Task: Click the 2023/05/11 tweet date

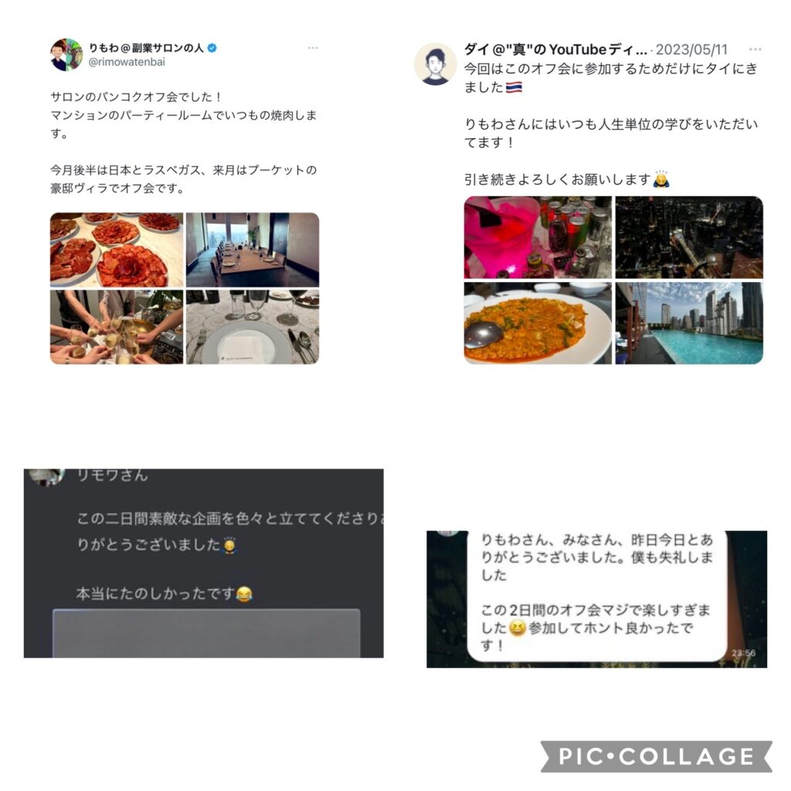Action: pyautogui.click(x=691, y=49)
